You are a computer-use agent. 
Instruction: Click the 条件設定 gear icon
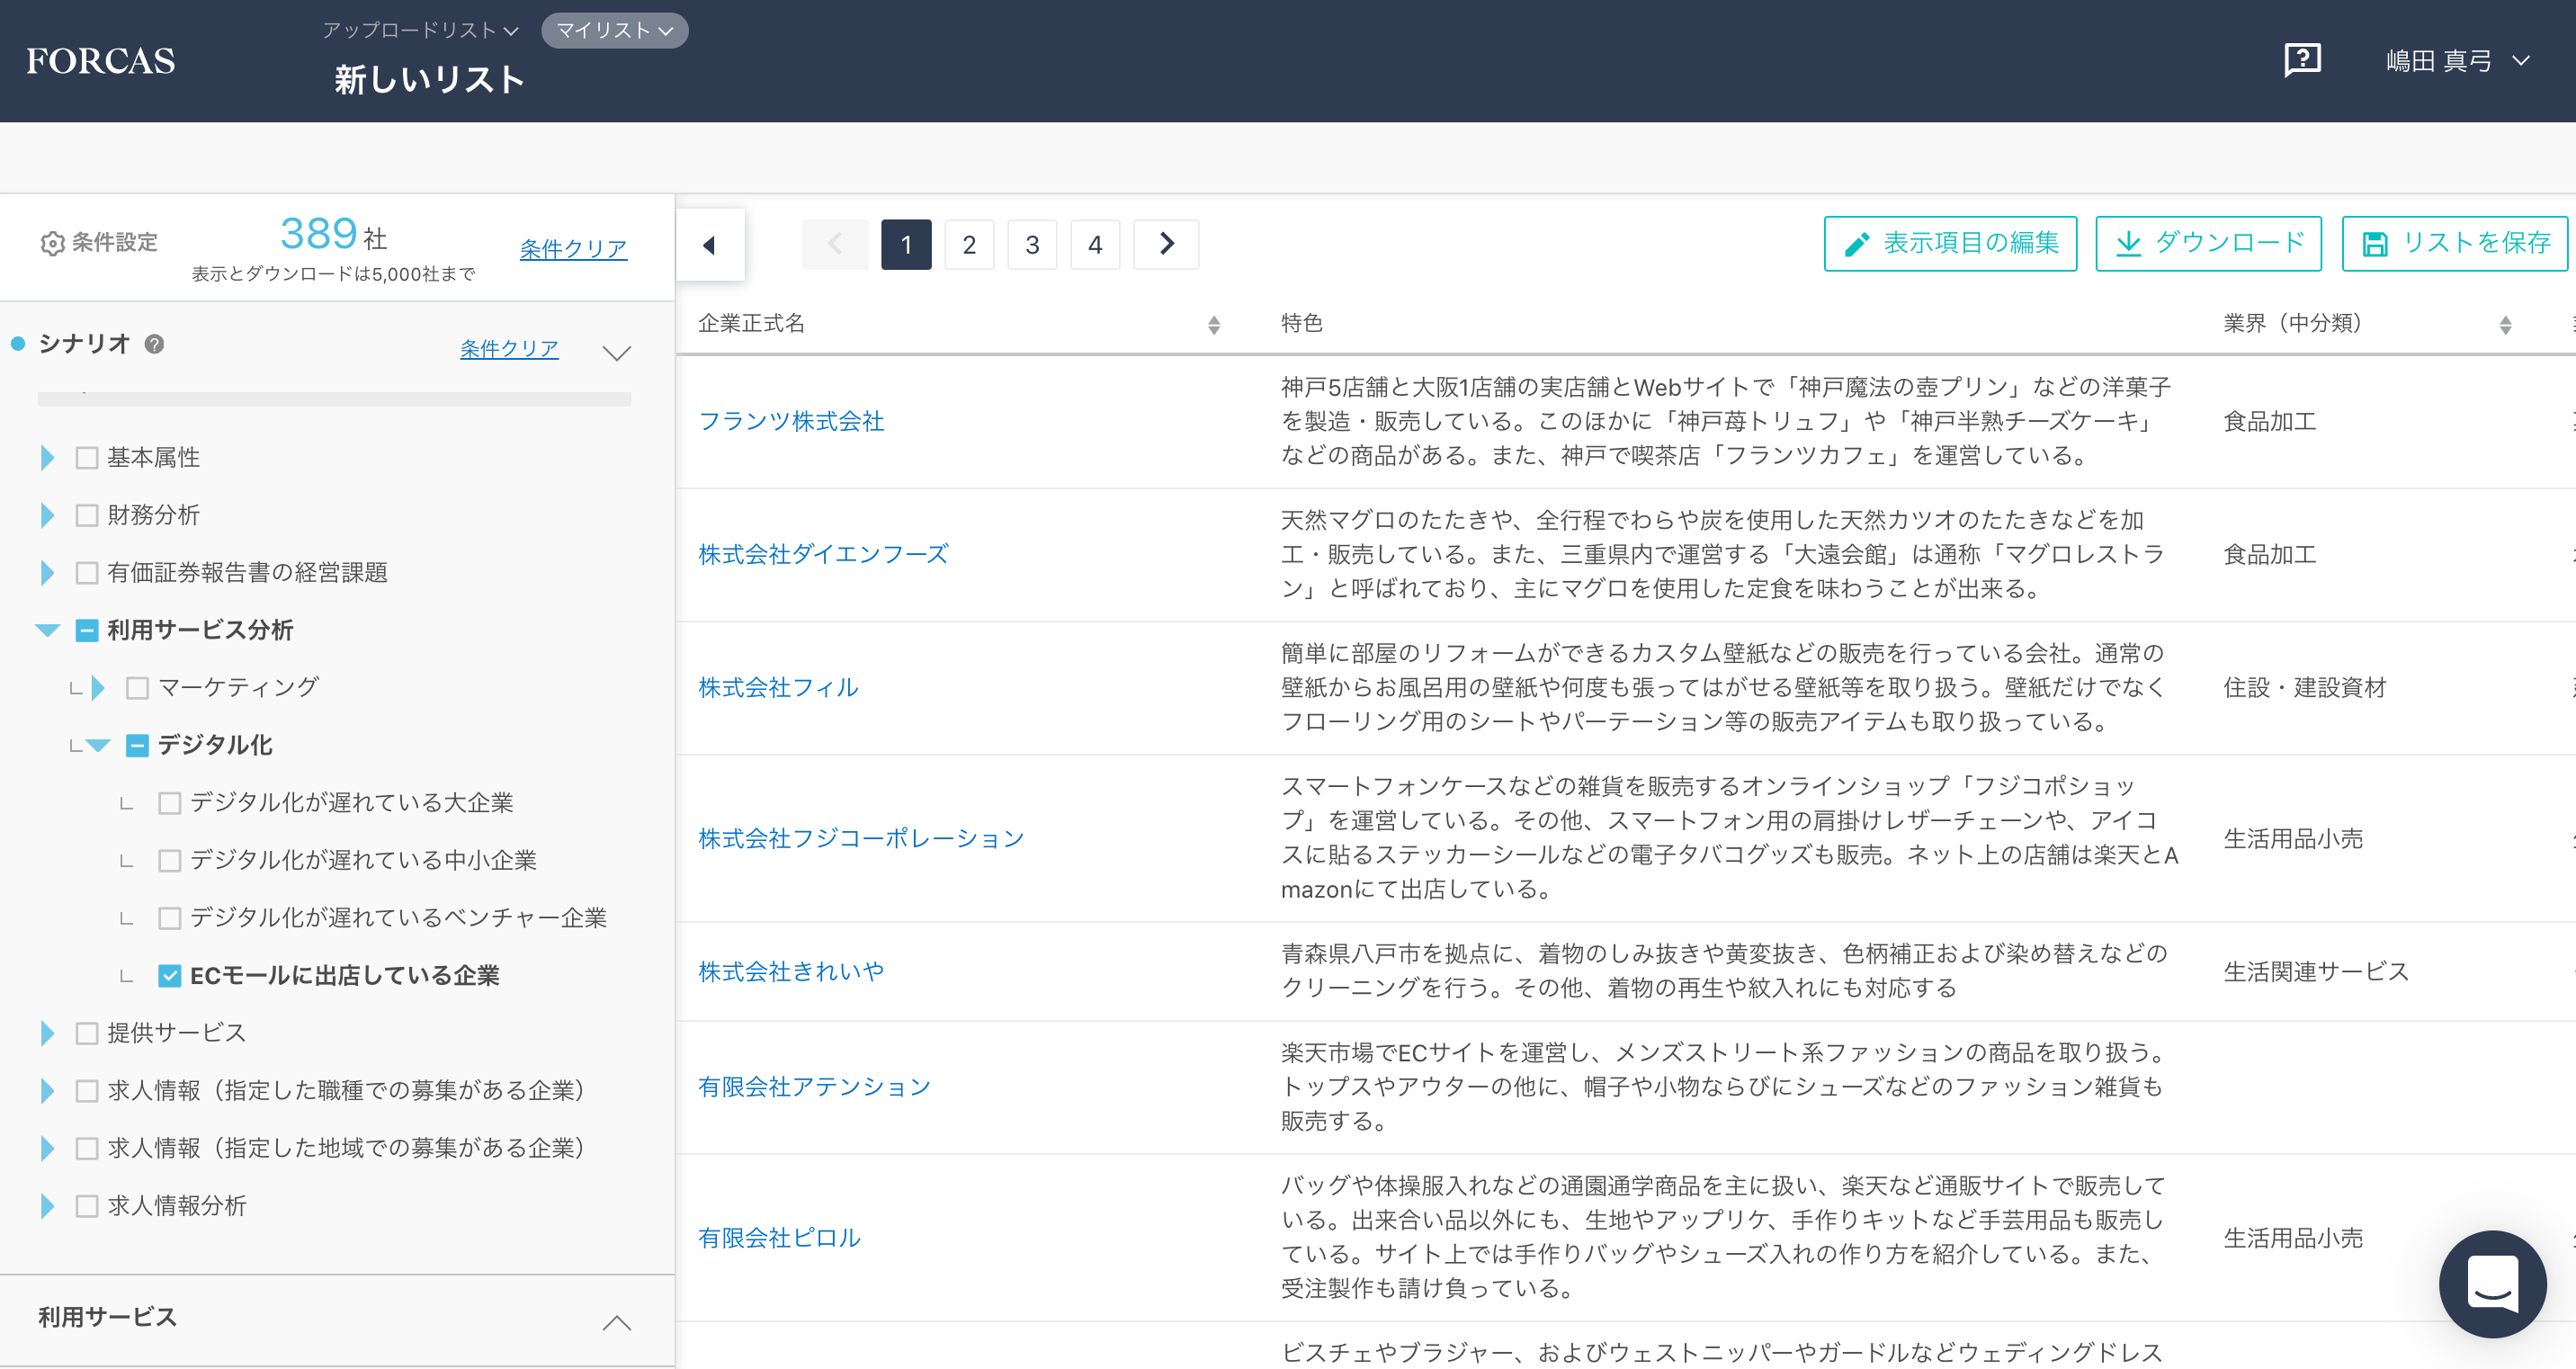pyautogui.click(x=52, y=243)
